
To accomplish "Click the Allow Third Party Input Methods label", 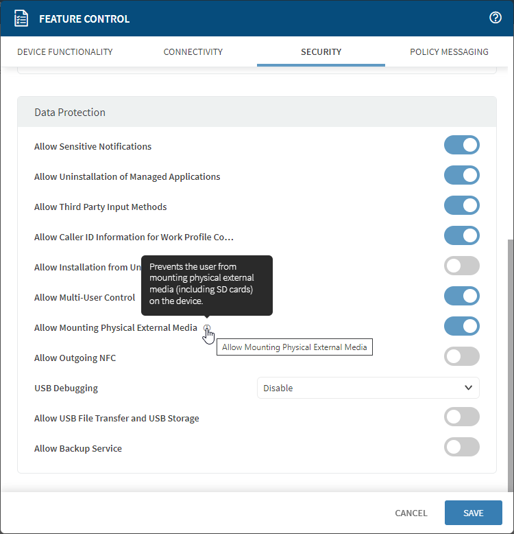I will 100,207.
